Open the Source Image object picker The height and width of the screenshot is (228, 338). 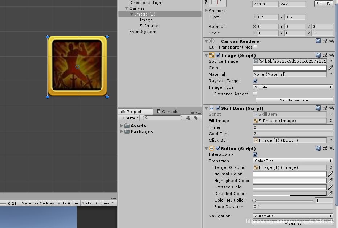[331, 61]
